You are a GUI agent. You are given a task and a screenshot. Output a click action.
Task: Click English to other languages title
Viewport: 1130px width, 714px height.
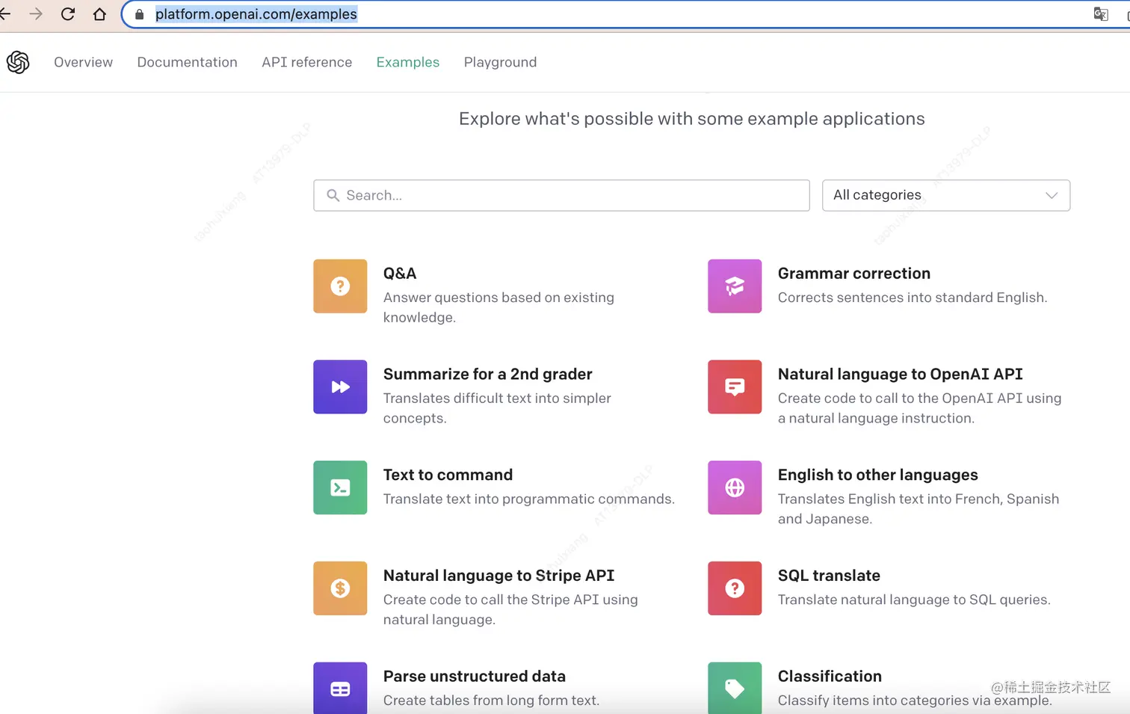877,475
